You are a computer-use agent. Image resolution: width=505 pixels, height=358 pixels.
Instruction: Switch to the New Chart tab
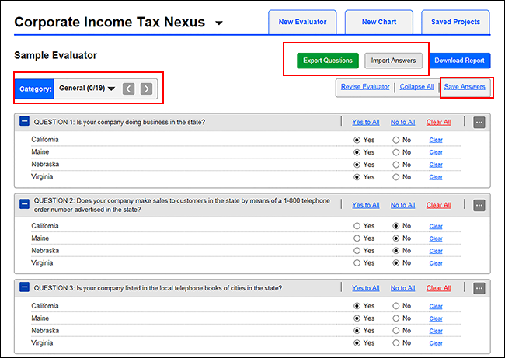(379, 22)
